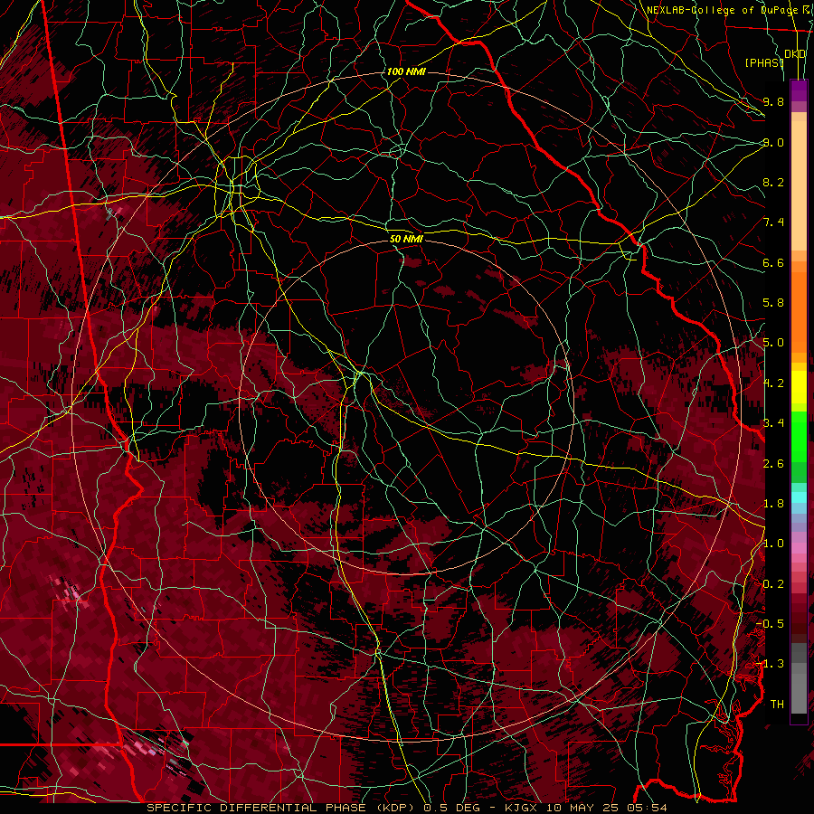Image resolution: width=814 pixels, height=814 pixels.
Task: Click the 5.0 value on the color scale
Action: tap(773, 343)
